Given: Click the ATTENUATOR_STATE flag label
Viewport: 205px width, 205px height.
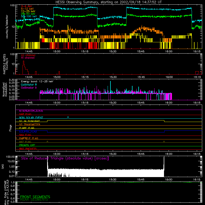Looking at the screenshot, I should [x=31, y=111].
